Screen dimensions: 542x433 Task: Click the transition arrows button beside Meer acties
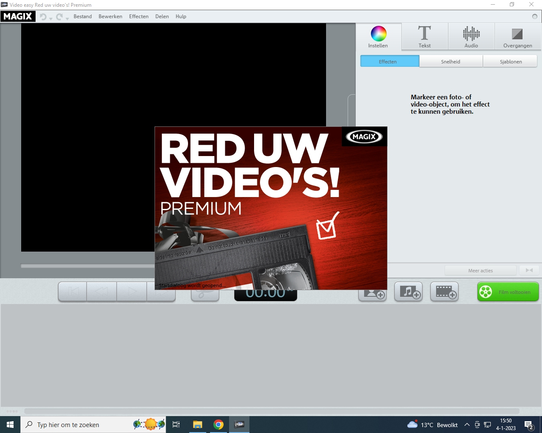coord(529,270)
